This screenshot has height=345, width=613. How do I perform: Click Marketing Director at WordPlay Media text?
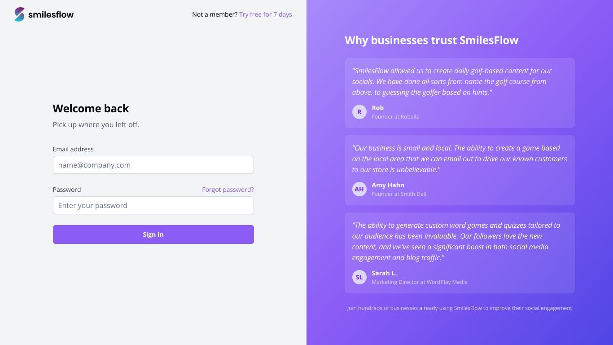coord(420,282)
